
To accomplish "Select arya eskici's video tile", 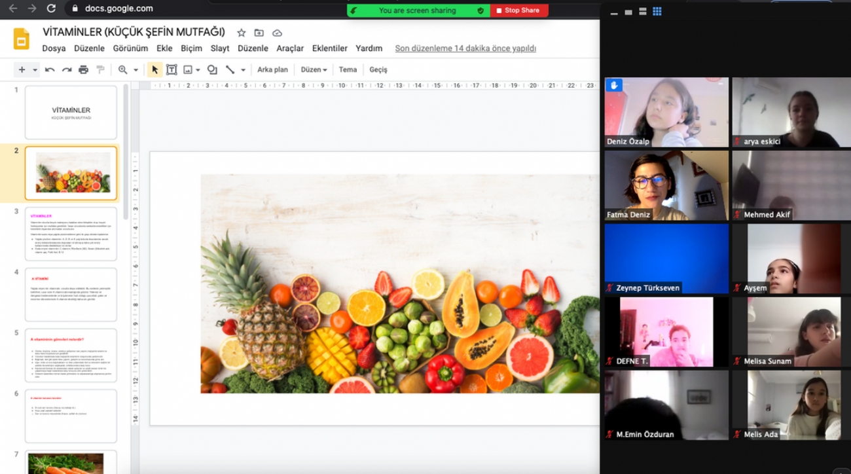I will point(791,112).
